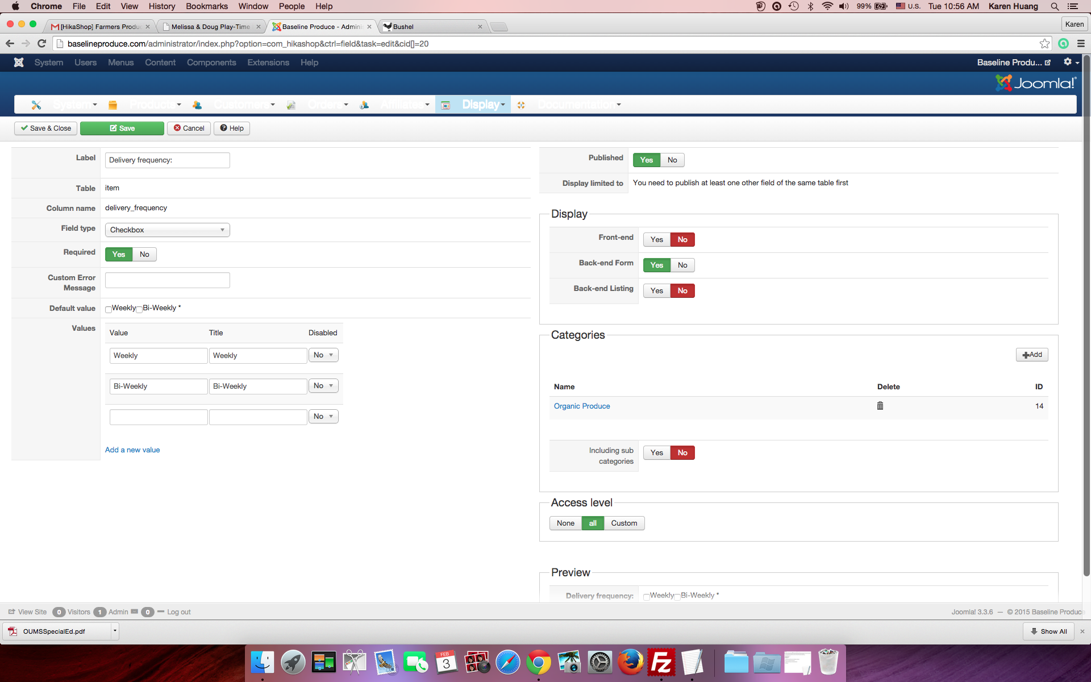Expand the Display menu in HikaShop bar
Image resolution: width=1091 pixels, height=682 pixels.
pos(482,105)
